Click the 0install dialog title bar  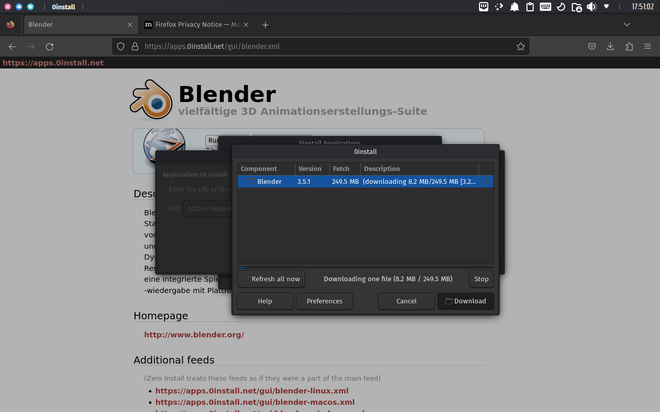pos(366,152)
